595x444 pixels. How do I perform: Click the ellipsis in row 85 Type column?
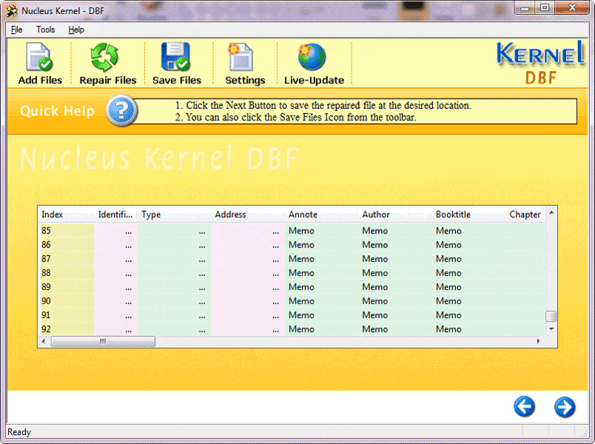point(202,231)
